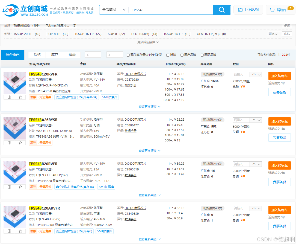This screenshot has width=296, height=244.
Task: Expand 更多 package options
Action: (x=273, y=34)
